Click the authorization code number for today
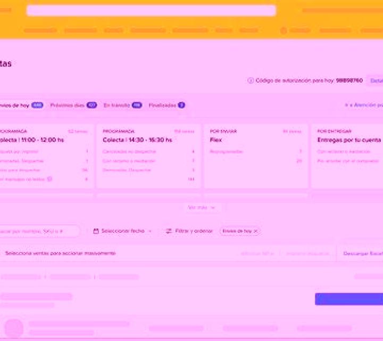This screenshot has width=383, height=341. [349, 80]
